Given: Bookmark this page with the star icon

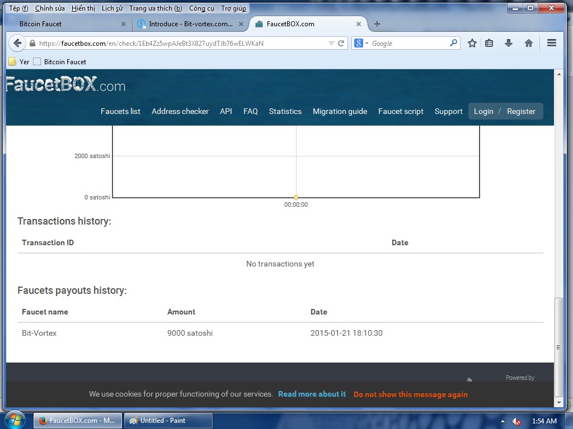Looking at the screenshot, I should pyautogui.click(x=472, y=43).
